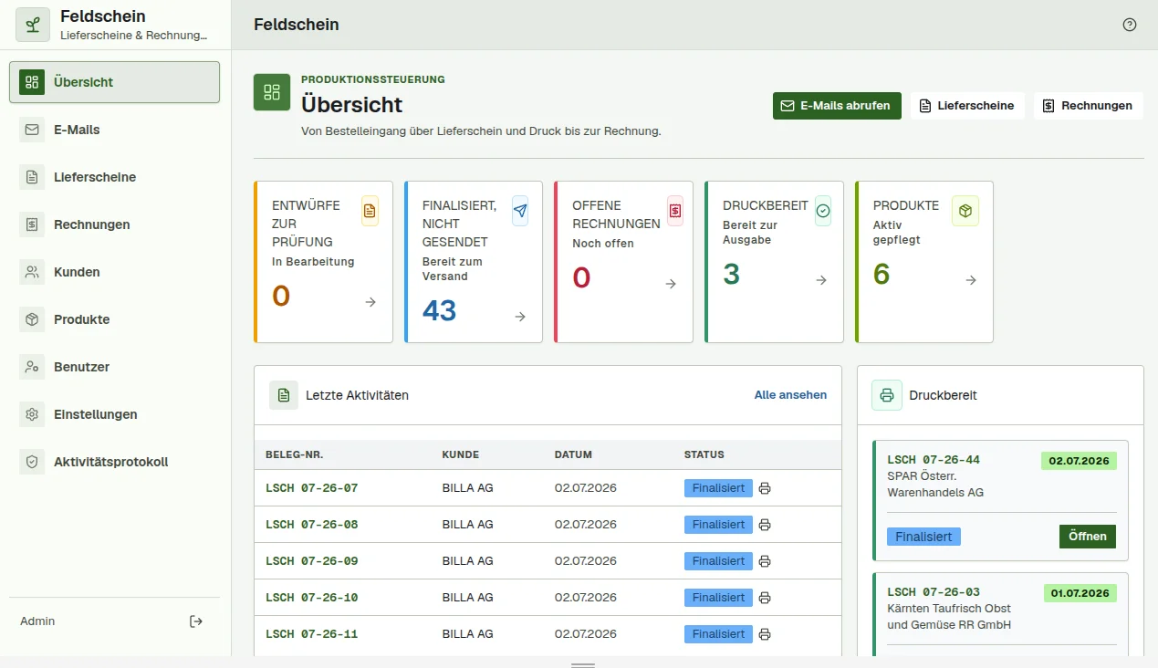The width and height of the screenshot is (1158, 668).
Task: Click the 02.07.2026 date badge on SPAR card
Action: click(x=1079, y=461)
